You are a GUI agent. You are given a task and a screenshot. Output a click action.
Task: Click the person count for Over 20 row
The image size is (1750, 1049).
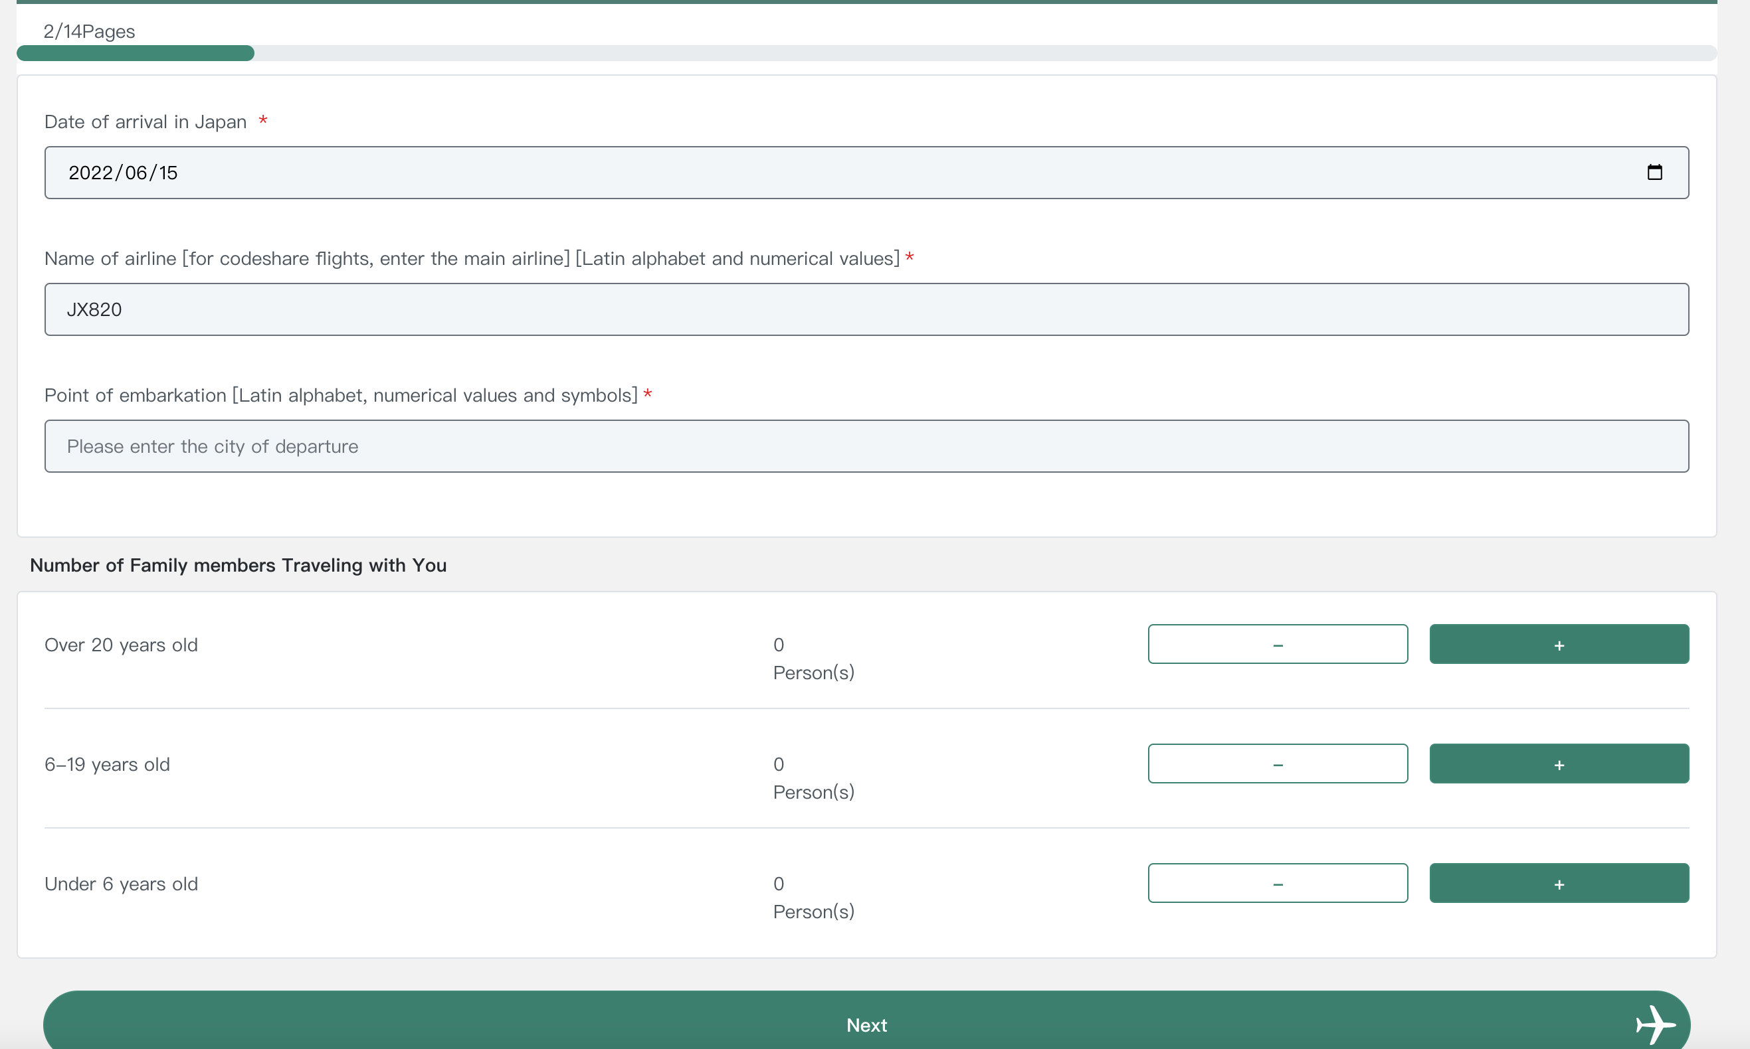(813, 658)
